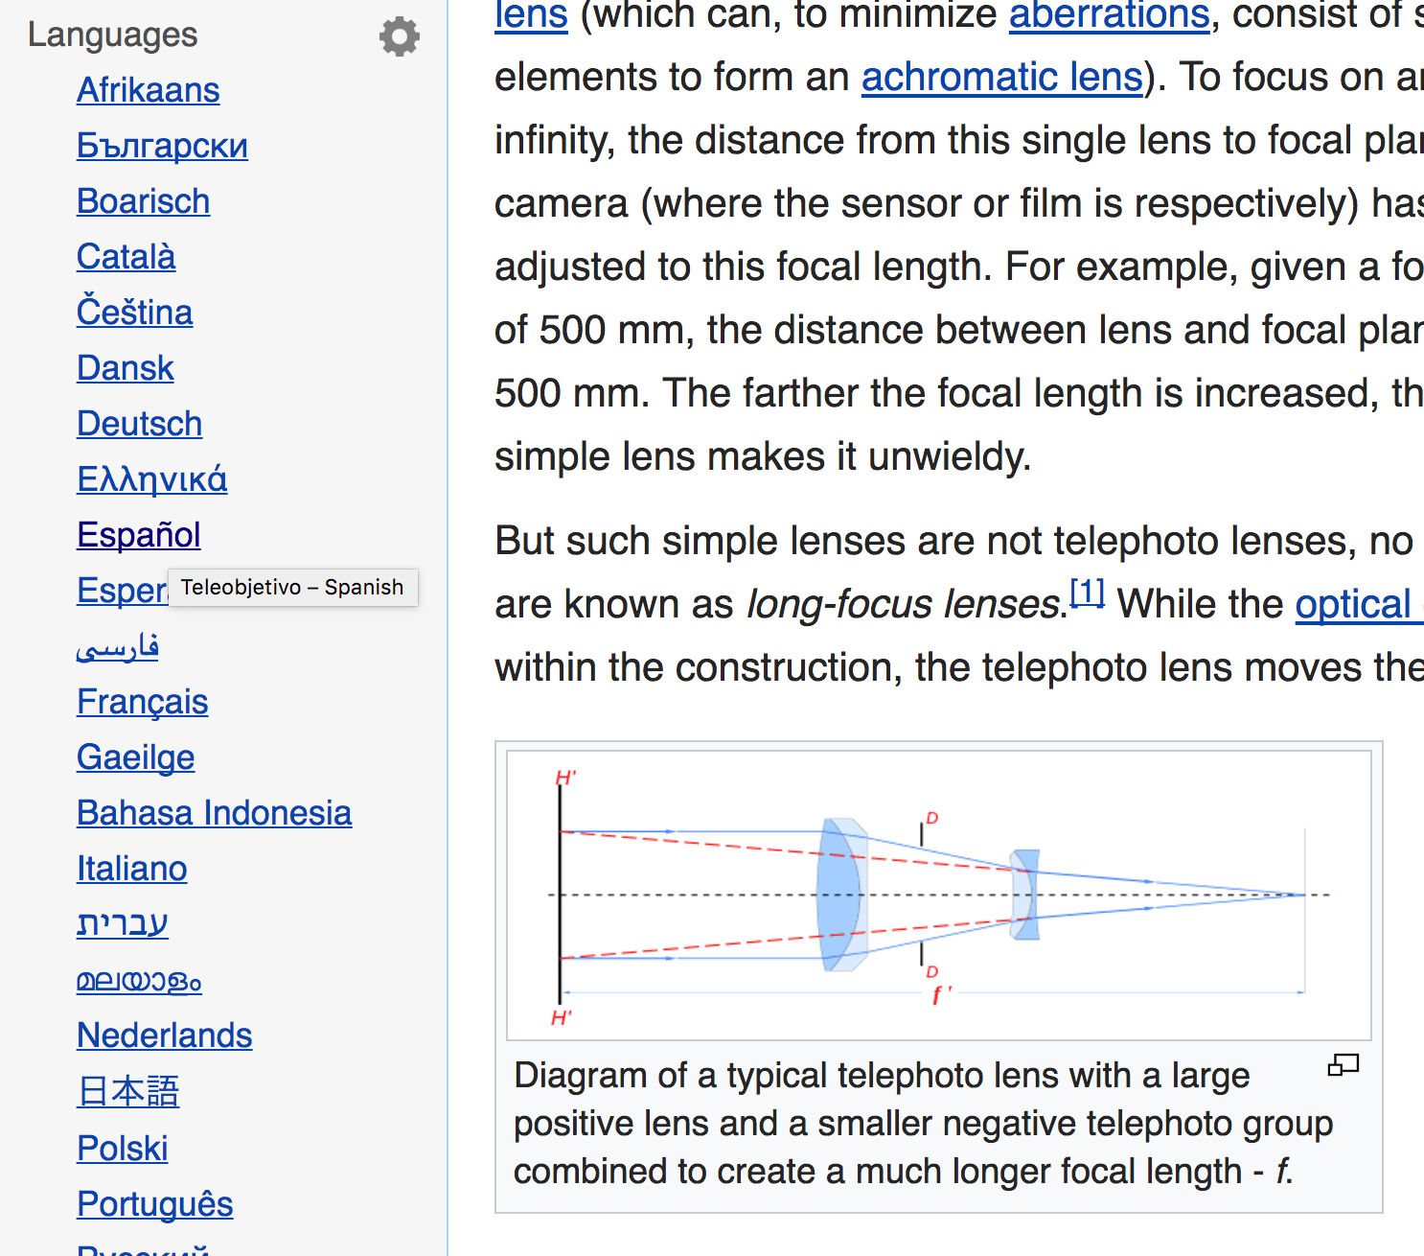Jump to footnote reference [1]
1424x1256 pixels.
click(x=1088, y=593)
